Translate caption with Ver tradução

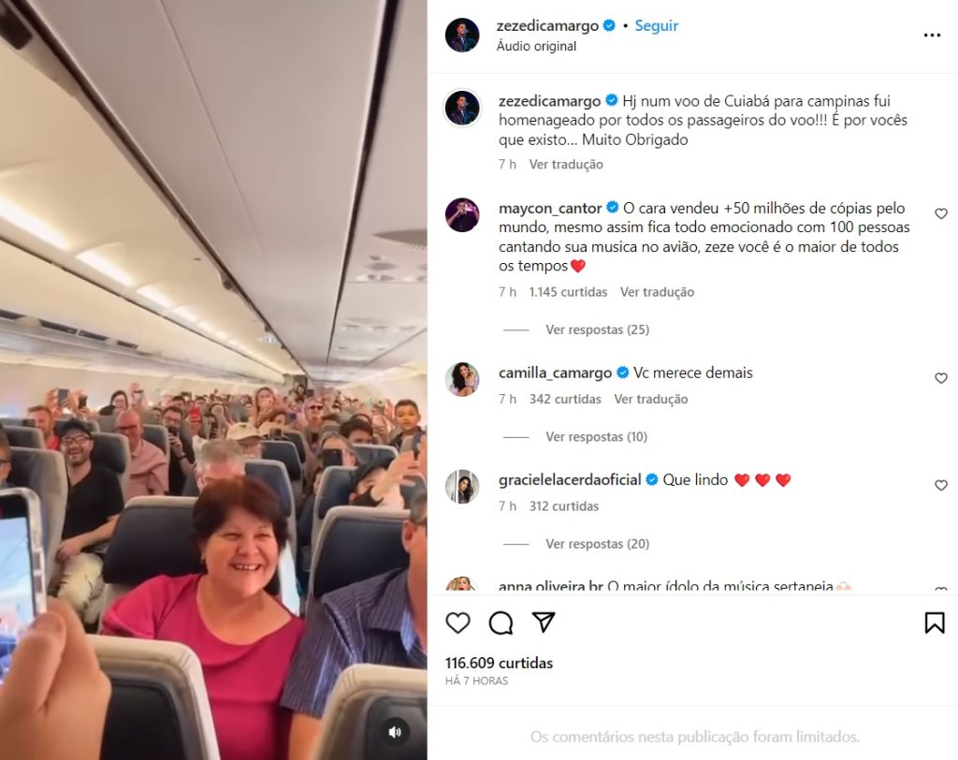pyautogui.click(x=566, y=164)
